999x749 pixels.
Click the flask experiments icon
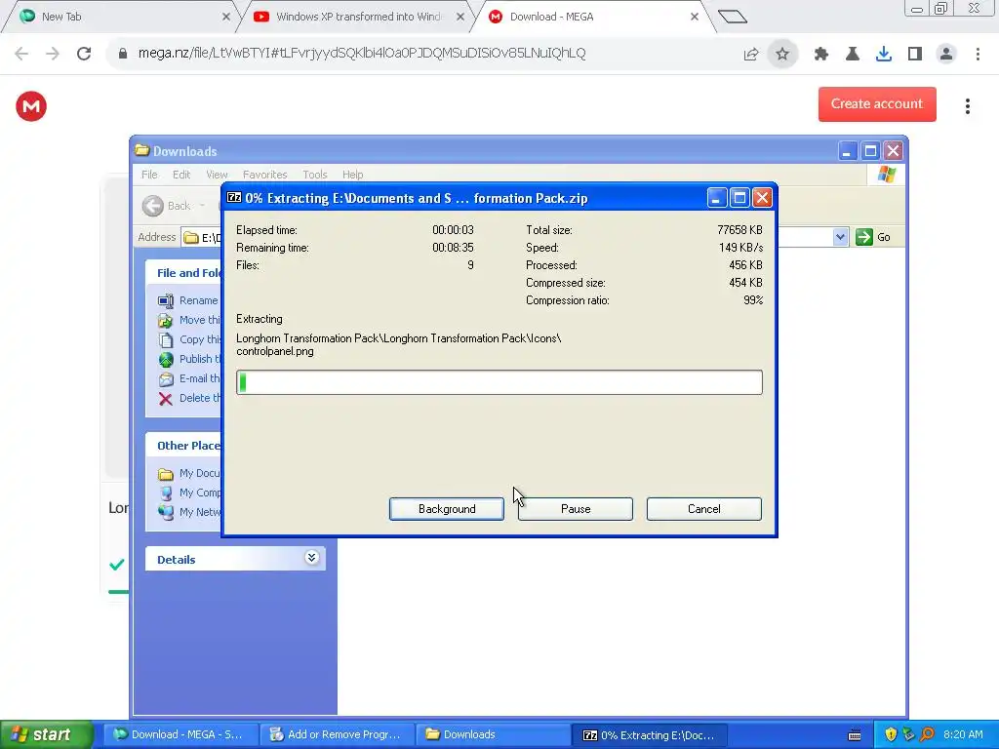(x=853, y=55)
